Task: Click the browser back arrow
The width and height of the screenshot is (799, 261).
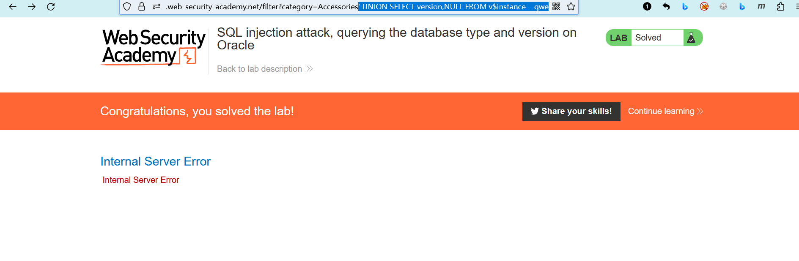Action: pos(13,7)
